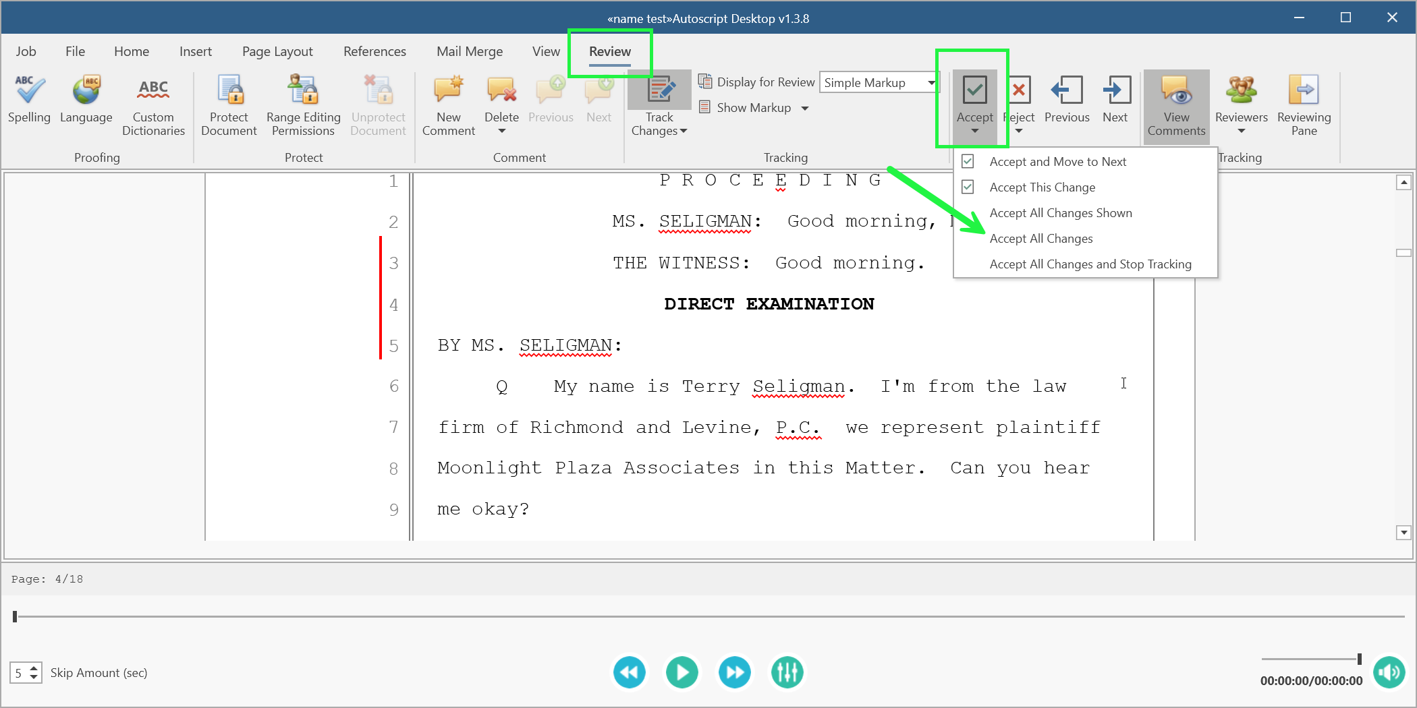This screenshot has width=1417, height=708.
Task: Increase the Skip Amount stepper value
Action: pyautogui.click(x=34, y=668)
